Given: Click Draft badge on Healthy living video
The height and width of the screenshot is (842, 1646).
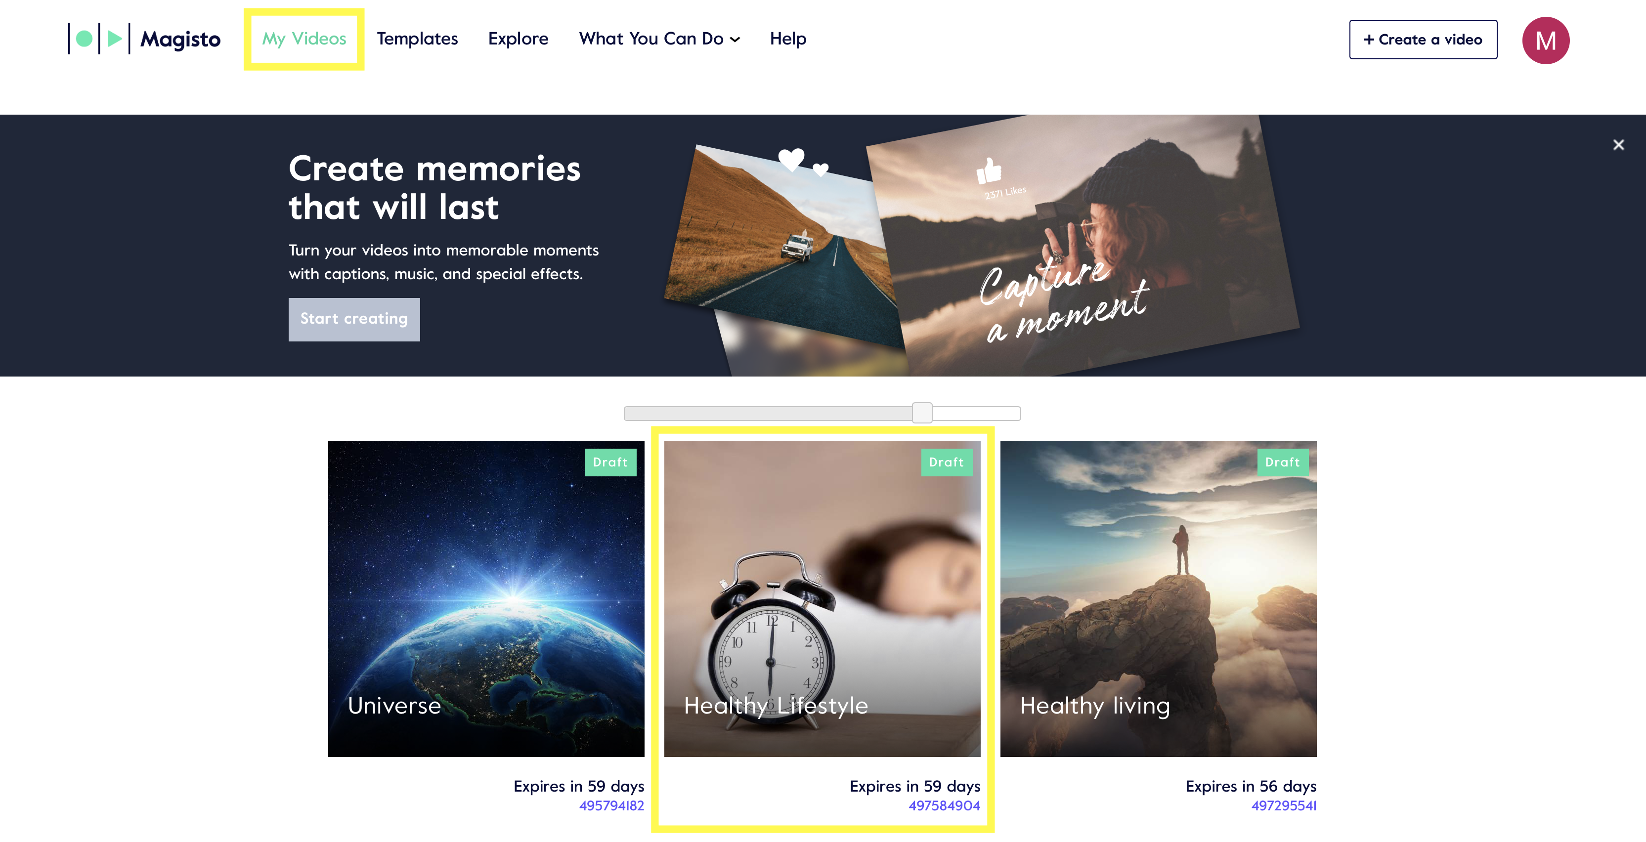Looking at the screenshot, I should tap(1282, 462).
